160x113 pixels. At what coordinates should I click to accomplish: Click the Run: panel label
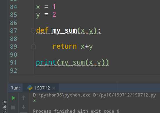15,88
